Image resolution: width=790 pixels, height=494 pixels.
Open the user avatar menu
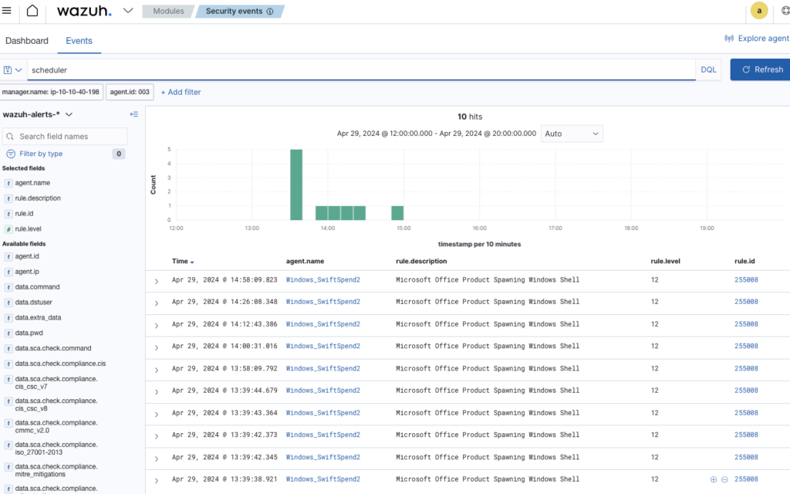point(759,11)
